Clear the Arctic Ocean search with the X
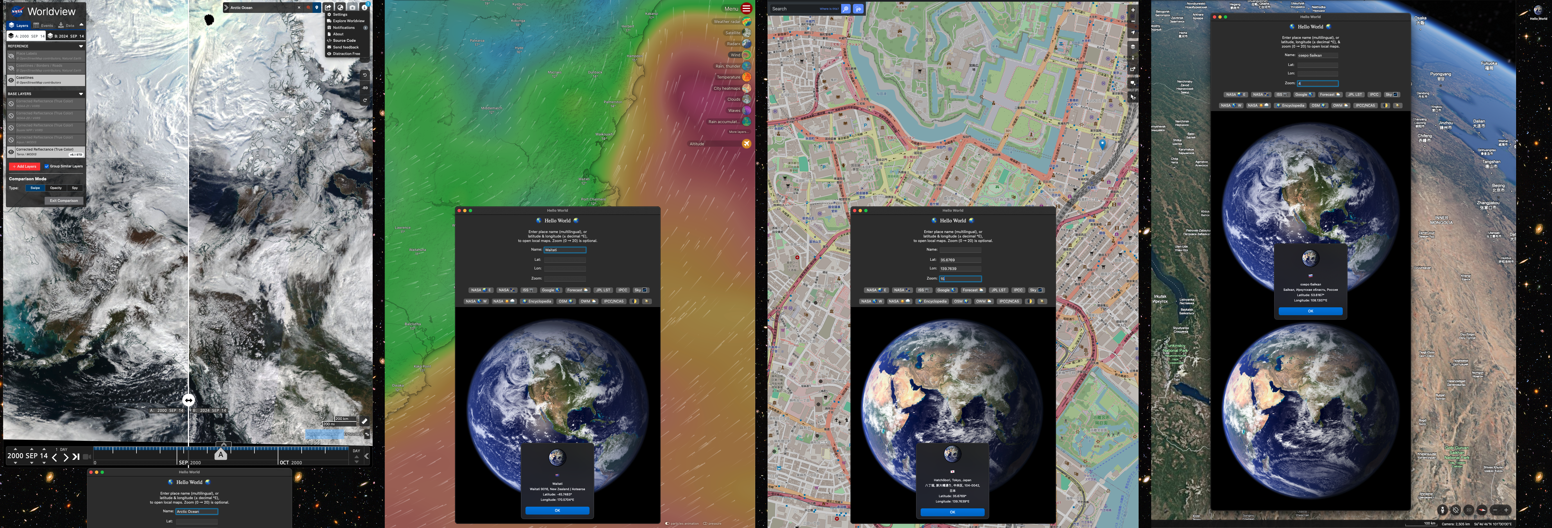Image resolution: width=1552 pixels, height=528 pixels. tap(299, 8)
